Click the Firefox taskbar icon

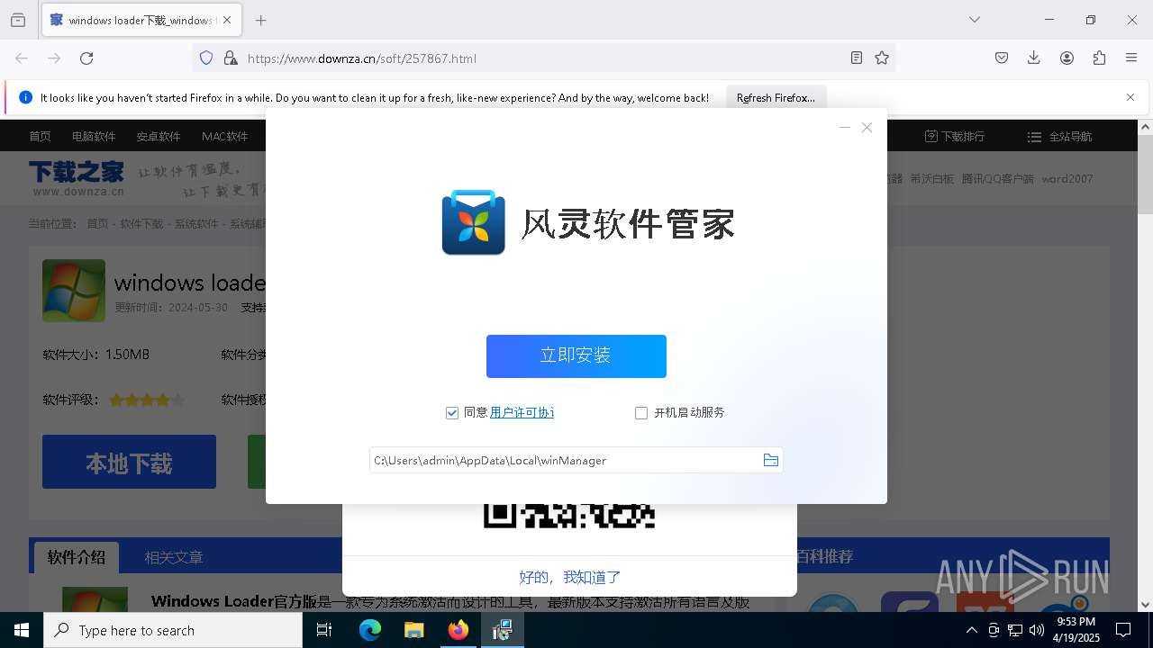tap(458, 630)
